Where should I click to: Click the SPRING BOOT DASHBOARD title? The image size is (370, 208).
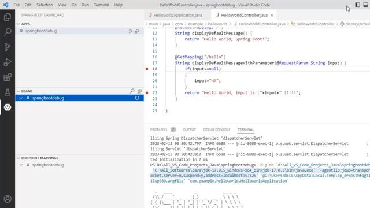[x=43, y=15]
